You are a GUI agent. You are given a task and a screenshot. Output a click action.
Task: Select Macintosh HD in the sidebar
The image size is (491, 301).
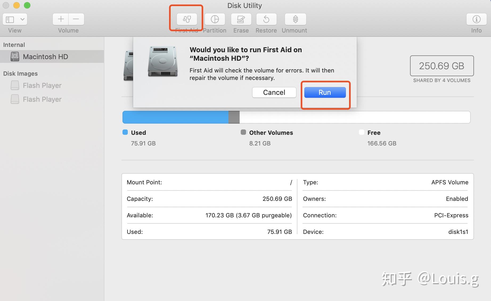[x=52, y=56]
